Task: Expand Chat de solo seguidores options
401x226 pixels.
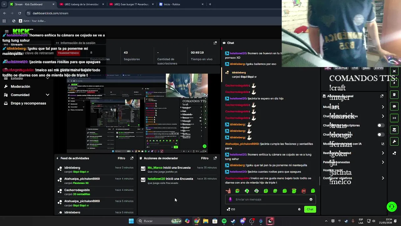Action: (x=383, y=116)
